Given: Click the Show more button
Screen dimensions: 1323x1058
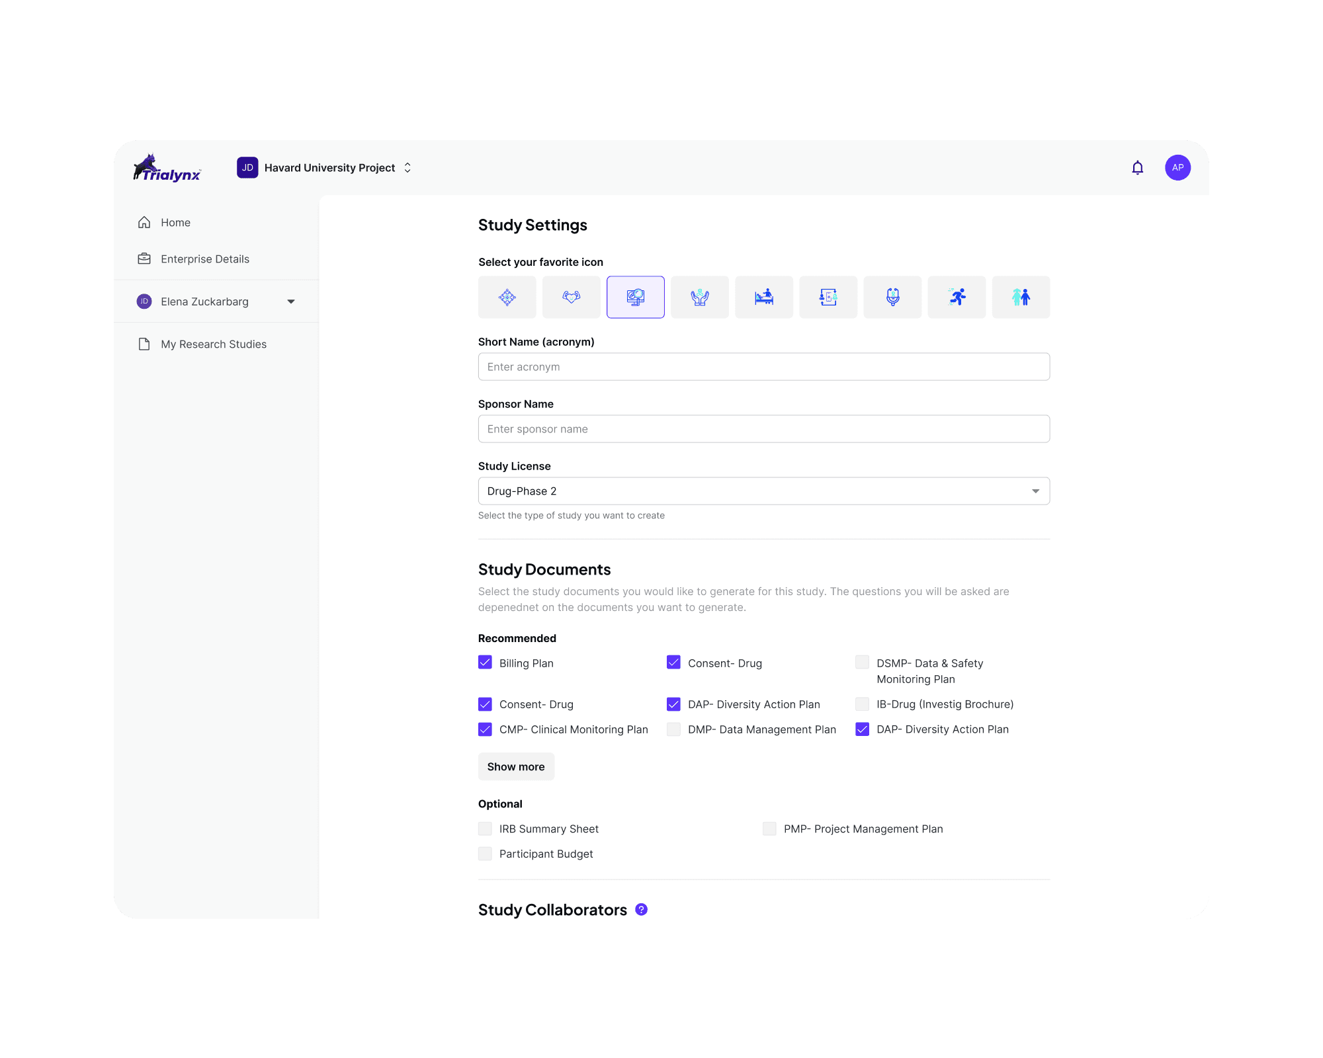Looking at the screenshot, I should [516, 766].
